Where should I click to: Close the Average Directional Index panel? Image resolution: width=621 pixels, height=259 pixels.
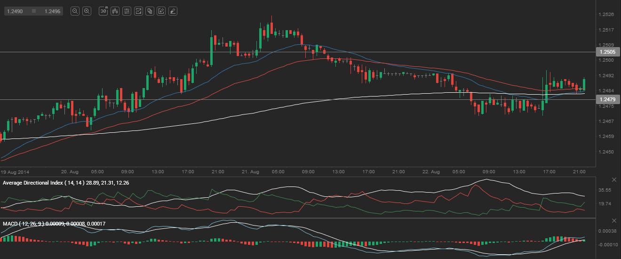click(614, 180)
